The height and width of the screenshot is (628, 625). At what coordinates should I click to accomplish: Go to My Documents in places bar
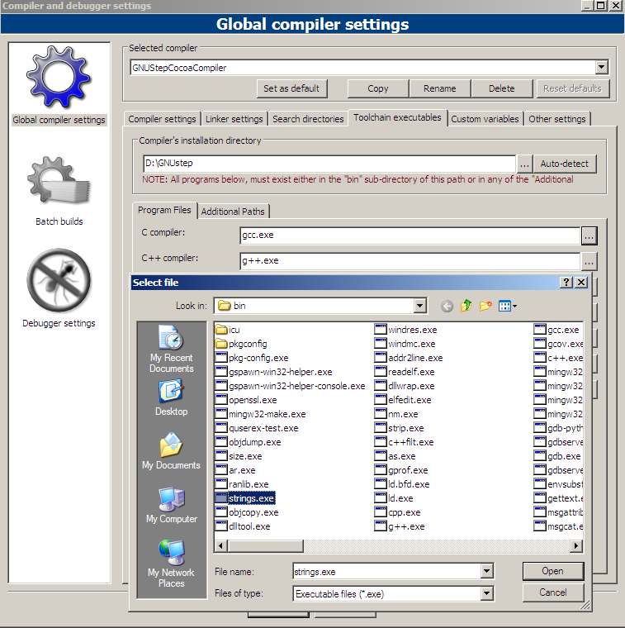171,451
